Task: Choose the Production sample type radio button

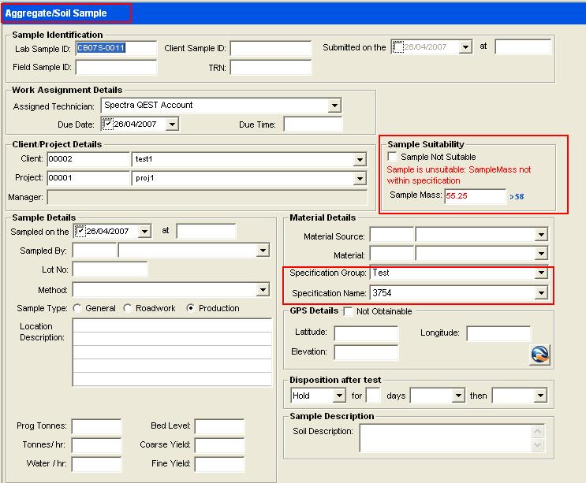Action: (191, 308)
